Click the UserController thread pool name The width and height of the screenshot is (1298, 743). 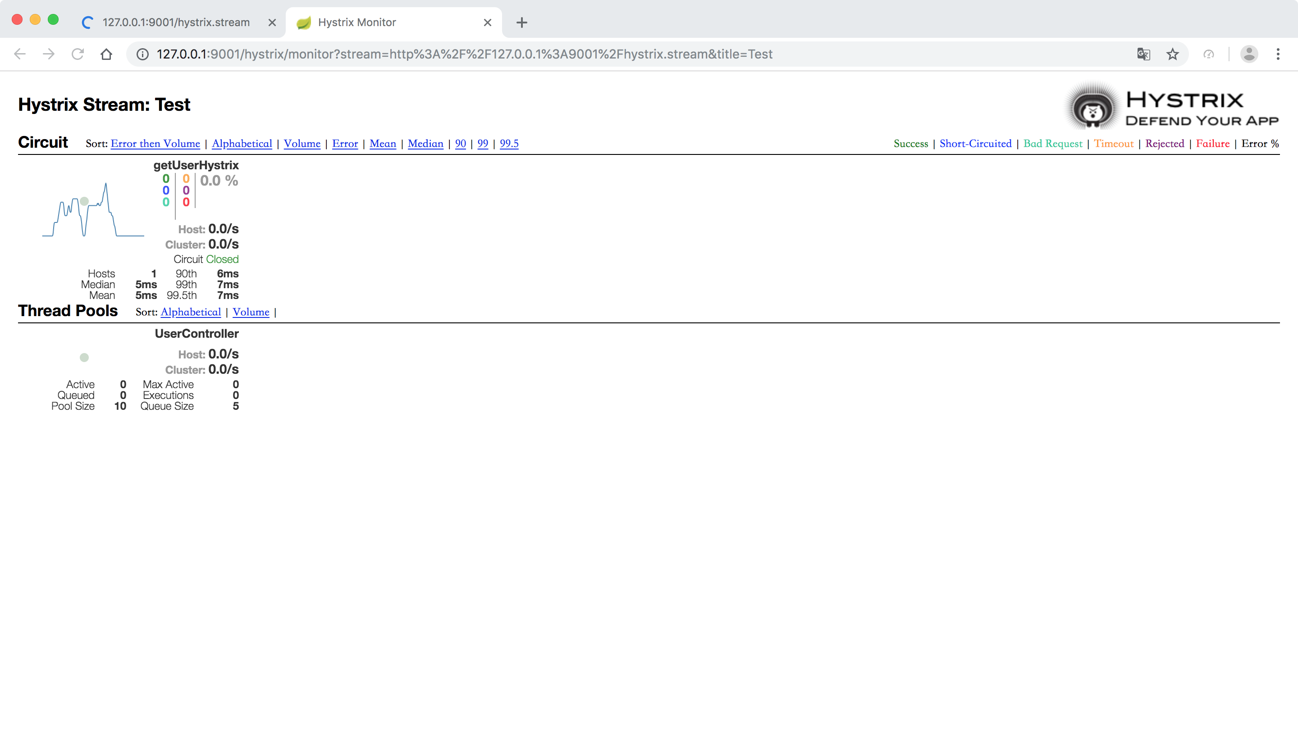[x=197, y=334]
